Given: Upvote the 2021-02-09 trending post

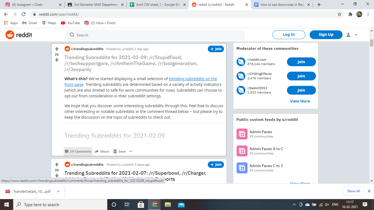Looking at the screenshot, I should click(x=57, y=49).
